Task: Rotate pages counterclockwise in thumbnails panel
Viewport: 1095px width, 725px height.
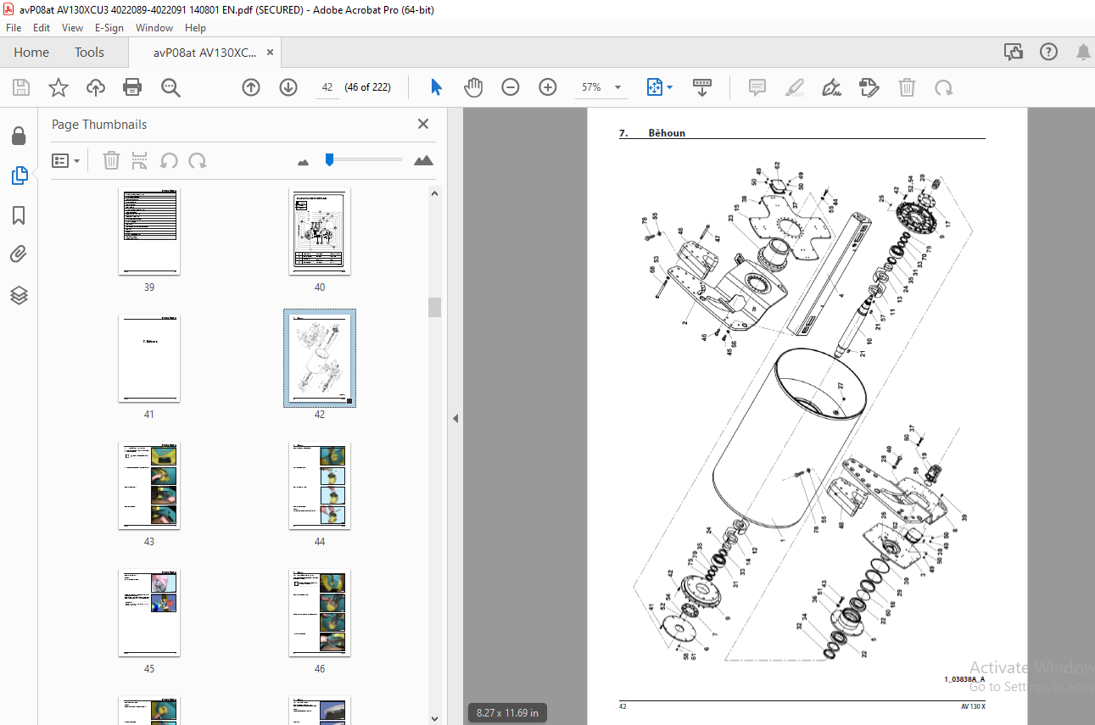Action: pos(169,160)
